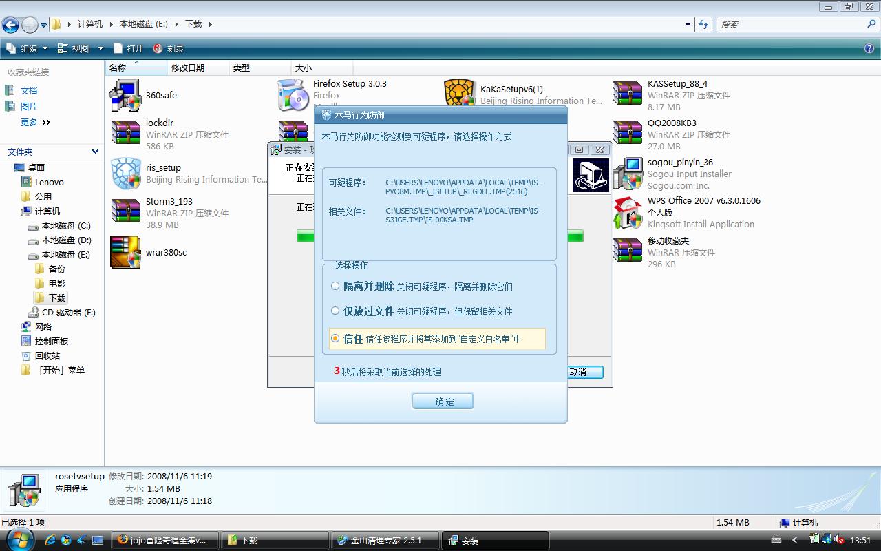881x551 pixels.
Task: Choose the 隔离并删除 quarantine-and-delete option
Action: 335,286
